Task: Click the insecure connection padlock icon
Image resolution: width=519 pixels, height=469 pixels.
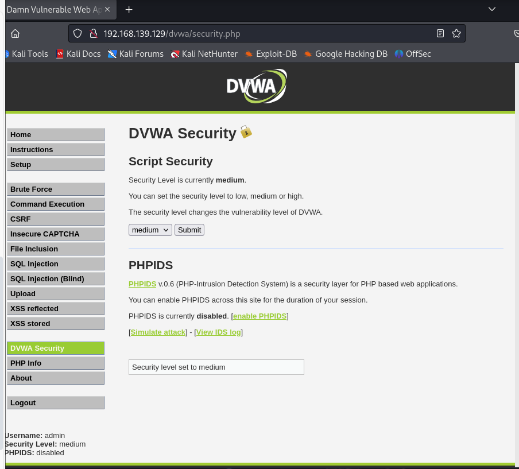Action: (x=94, y=33)
